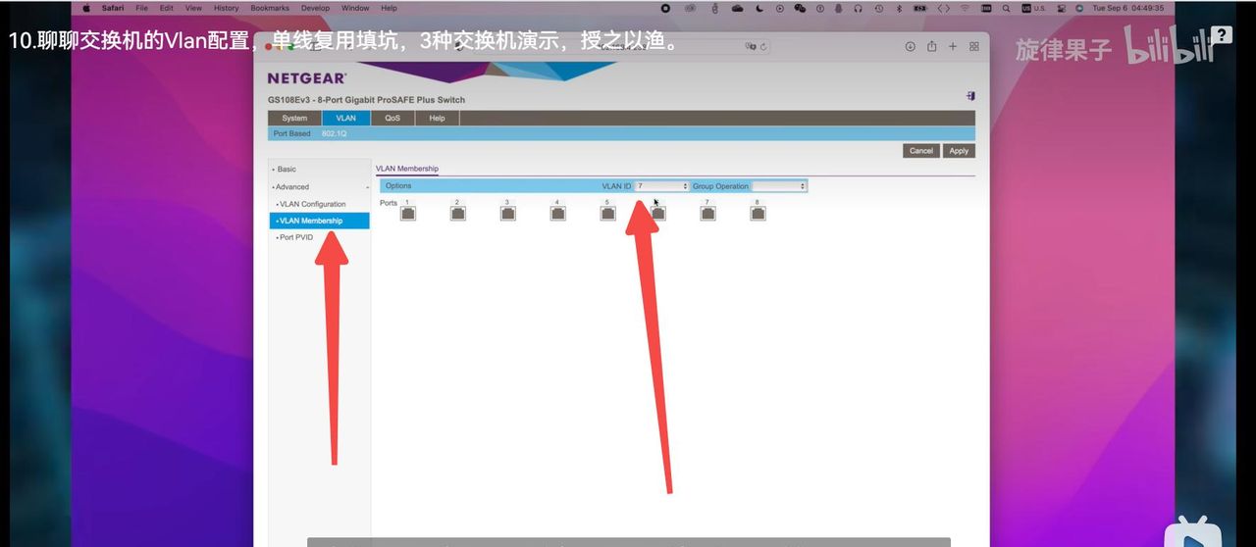Open VLAN ID dropdown
Screen dimensions: 1256x547
pyautogui.click(x=661, y=186)
